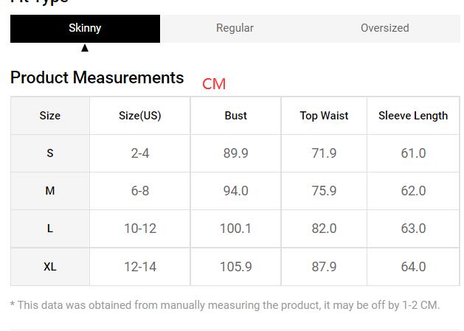464x331 pixels.
Task: Click the 75.9 top waist value
Action: click(x=324, y=191)
